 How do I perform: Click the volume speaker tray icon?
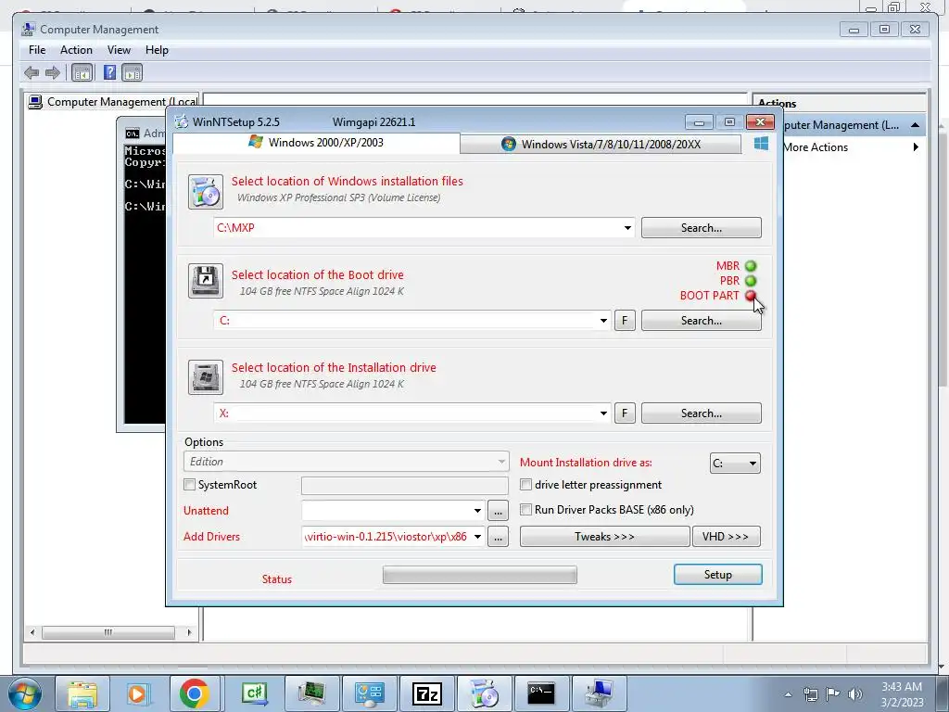point(855,694)
